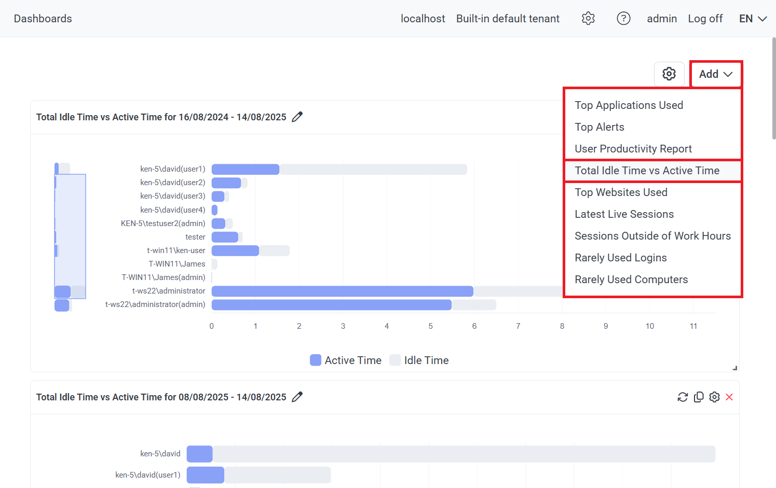Select Total Idle Time vs Active Time
The height and width of the screenshot is (488, 776).
(x=647, y=171)
